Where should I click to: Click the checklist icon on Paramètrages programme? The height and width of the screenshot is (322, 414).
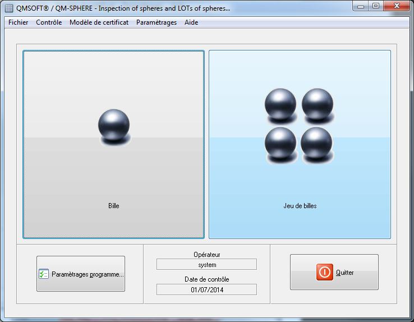tap(44, 274)
